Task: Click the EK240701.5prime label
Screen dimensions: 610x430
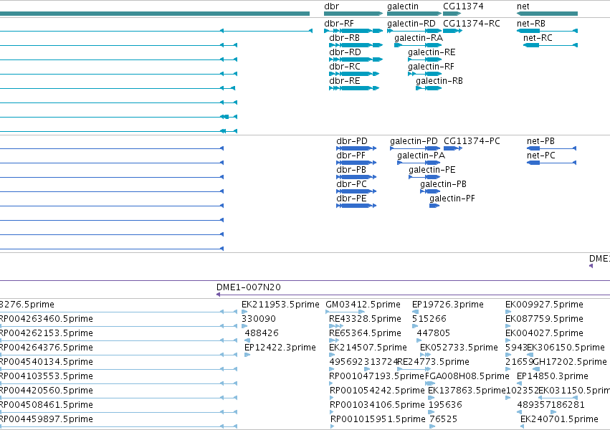Action: (x=559, y=419)
